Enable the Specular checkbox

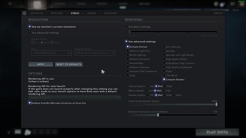pyautogui.click(x=164, y=51)
